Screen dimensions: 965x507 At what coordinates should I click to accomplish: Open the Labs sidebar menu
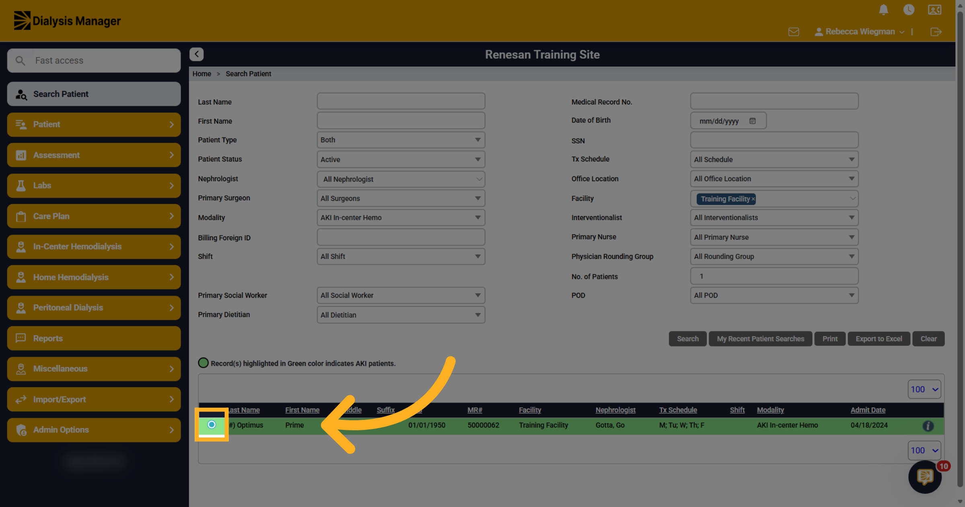point(94,186)
